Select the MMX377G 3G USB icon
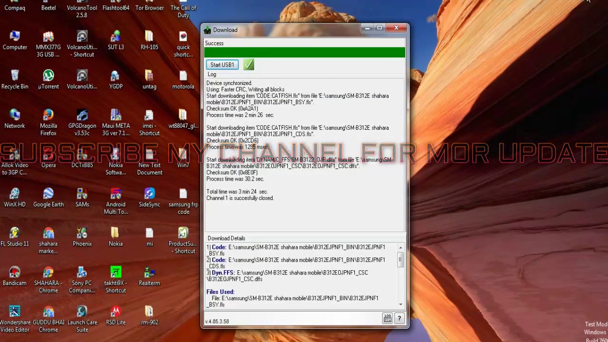This screenshot has height=342, width=608. click(48, 44)
